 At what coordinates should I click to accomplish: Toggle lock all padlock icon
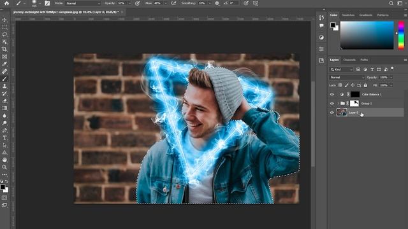coord(365,85)
